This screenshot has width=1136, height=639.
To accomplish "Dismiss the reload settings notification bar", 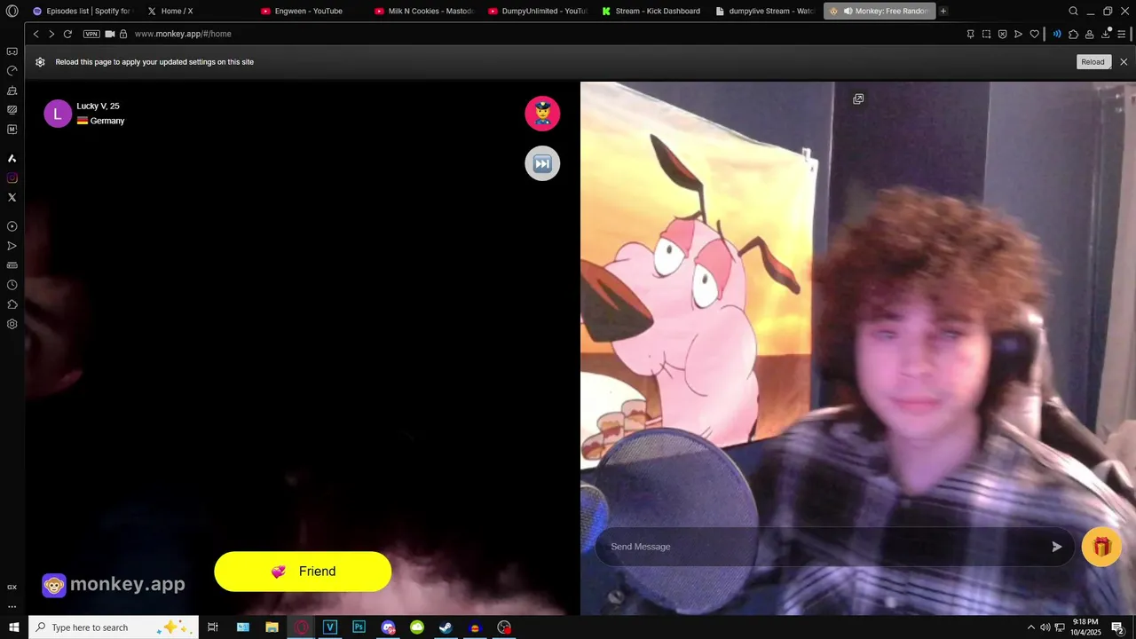I will point(1124,62).
